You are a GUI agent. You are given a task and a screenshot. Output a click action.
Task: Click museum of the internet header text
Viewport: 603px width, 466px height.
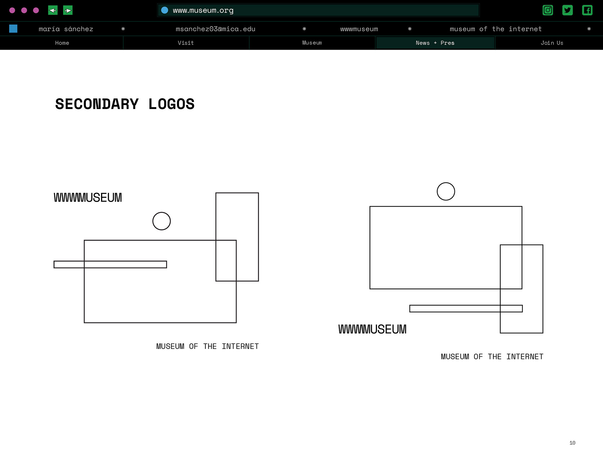(496, 29)
